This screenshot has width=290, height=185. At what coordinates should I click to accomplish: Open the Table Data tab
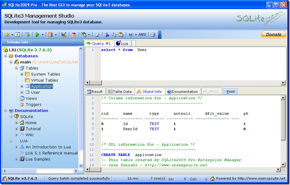click(x=120, y=91)
